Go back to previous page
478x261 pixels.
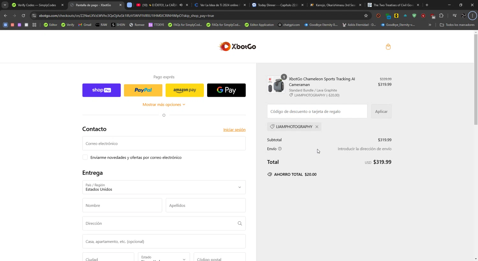point(5,15)
